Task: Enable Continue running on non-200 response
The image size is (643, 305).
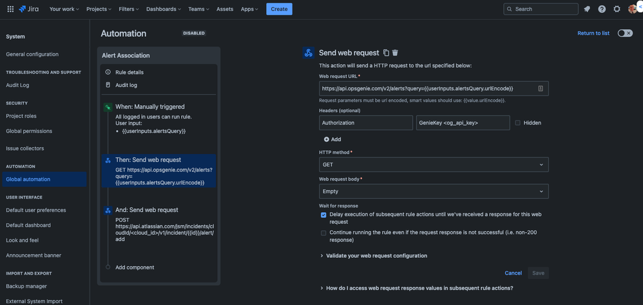Action: (x=323, y=233)
